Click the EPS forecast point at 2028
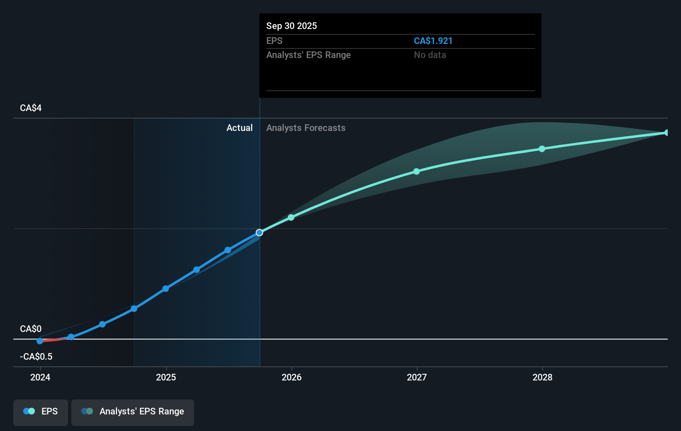 [542, 149]
